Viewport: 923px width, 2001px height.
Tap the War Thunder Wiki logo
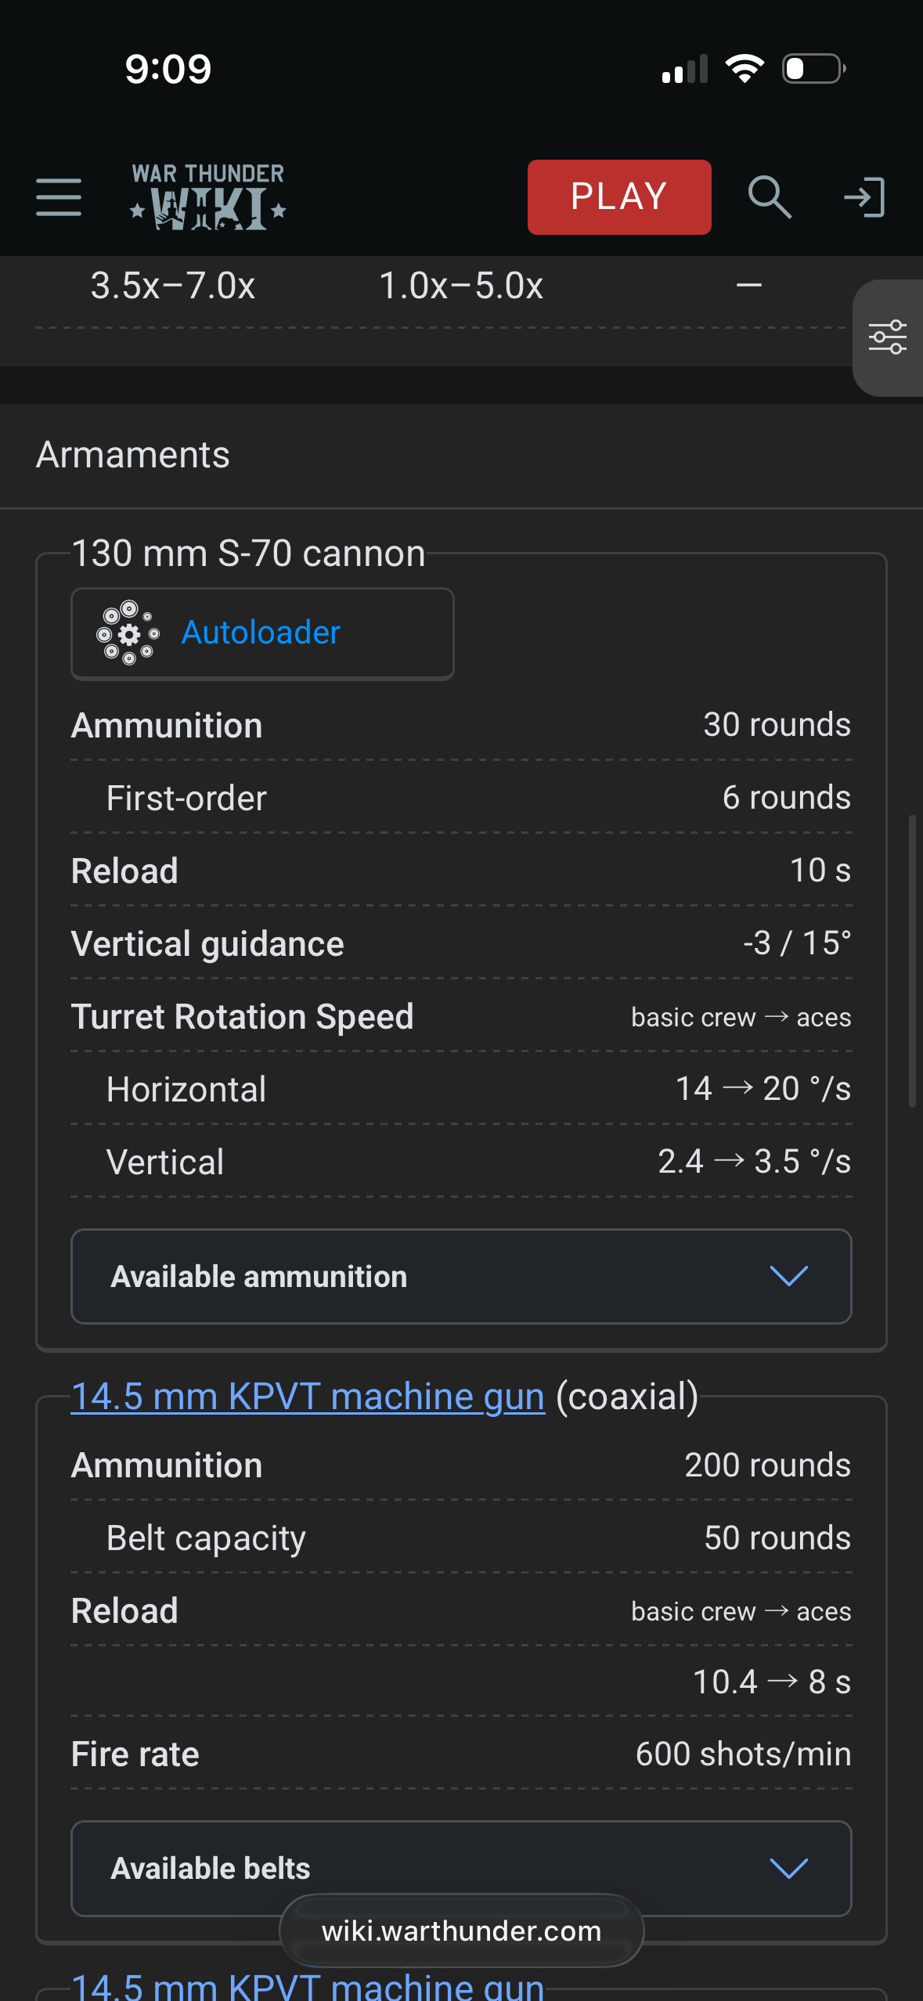(207, 196)
